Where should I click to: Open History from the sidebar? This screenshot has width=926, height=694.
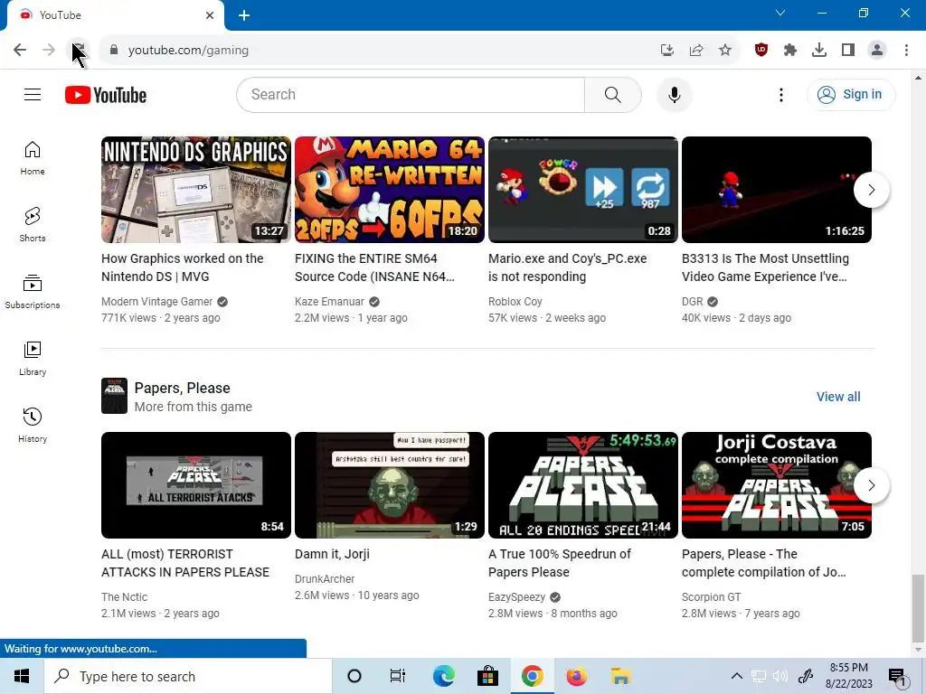(33, 425)
